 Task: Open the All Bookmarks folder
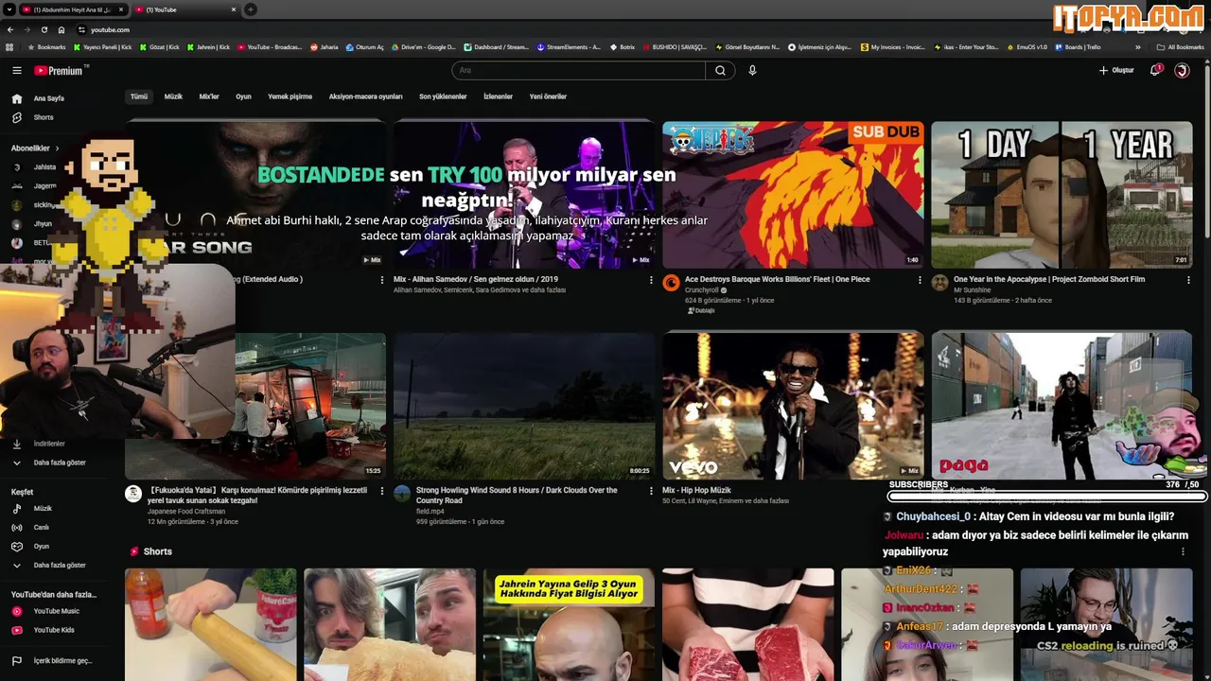[x=1180, y=46]
